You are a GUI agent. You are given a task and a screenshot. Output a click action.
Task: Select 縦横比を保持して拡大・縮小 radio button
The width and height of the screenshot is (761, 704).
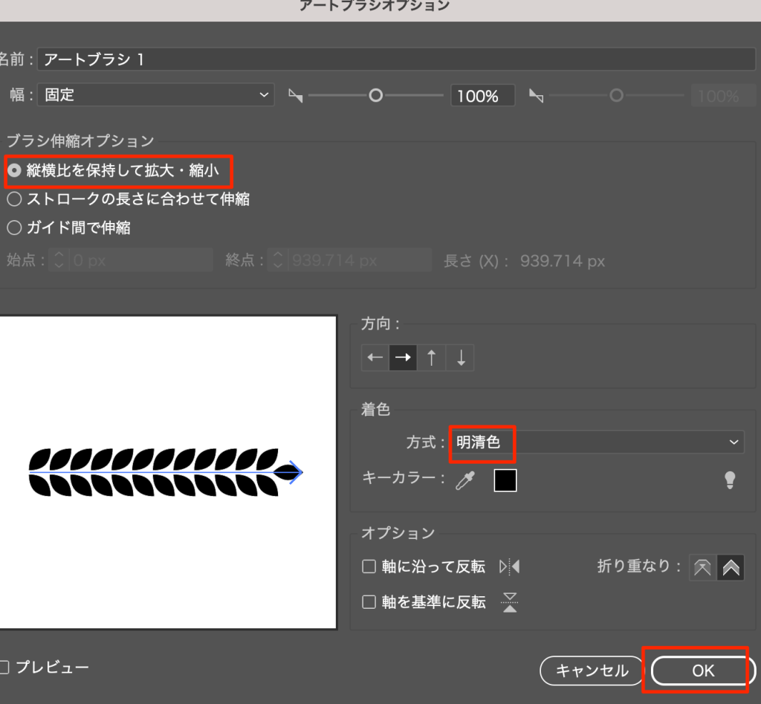pos(14,171)
